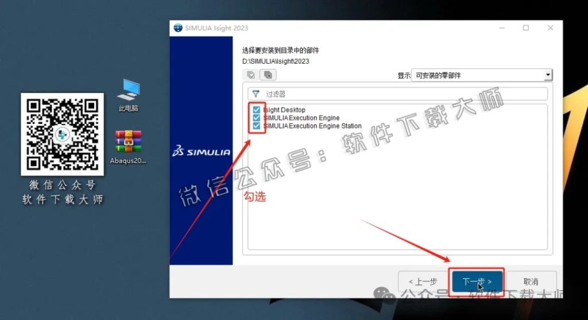Toggle the Isight Desktop checkbox
The image size is (588, 320).
click(x=257, y=110)
